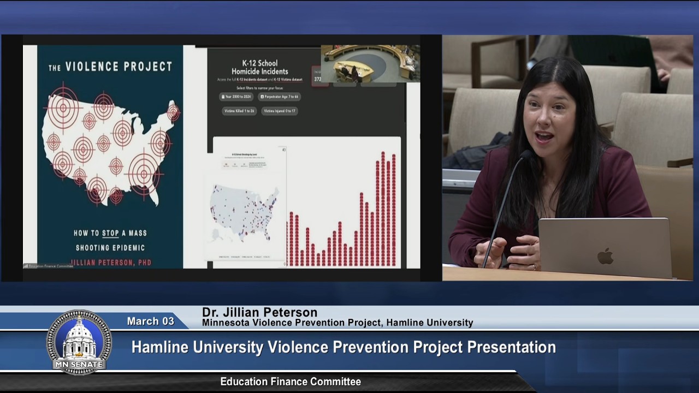Click the "Education Finance Committee" footer text
The height and width of the screenshot is (393, 699).
[291, 382]
